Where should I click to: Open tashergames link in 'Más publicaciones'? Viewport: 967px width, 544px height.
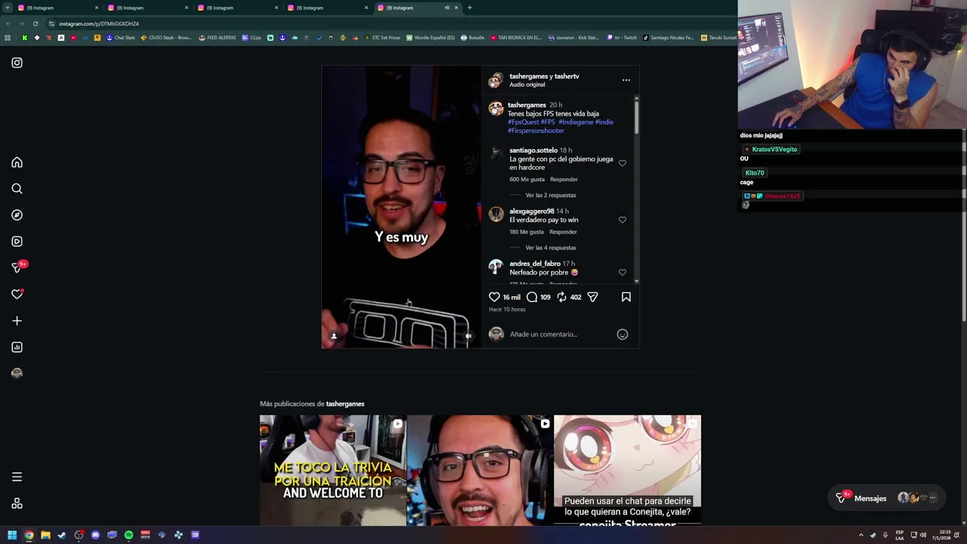click(345, 403)
